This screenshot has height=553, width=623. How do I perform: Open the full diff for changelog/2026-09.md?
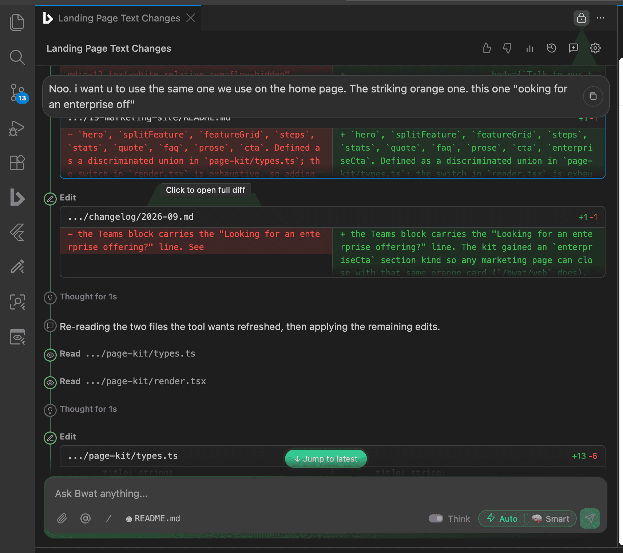333,242
